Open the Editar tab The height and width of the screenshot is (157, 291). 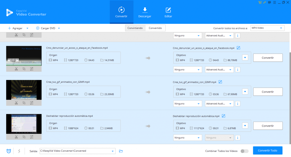pyautogui.click(x=168, y=12)
